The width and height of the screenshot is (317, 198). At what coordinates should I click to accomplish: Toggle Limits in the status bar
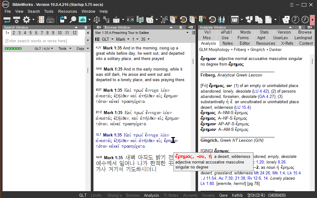96,195
